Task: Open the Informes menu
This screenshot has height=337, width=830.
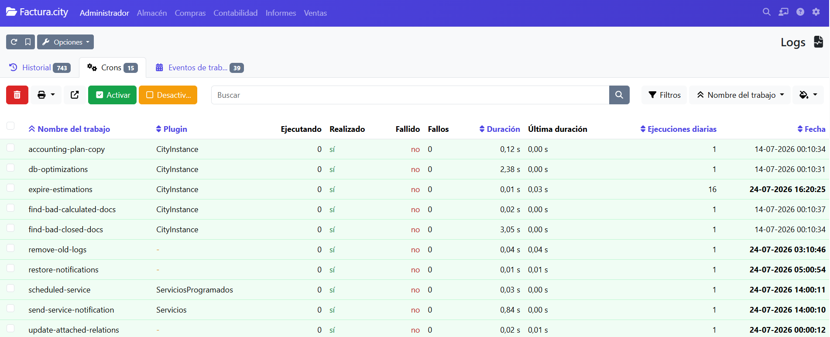Action: (x=281, y=13)
